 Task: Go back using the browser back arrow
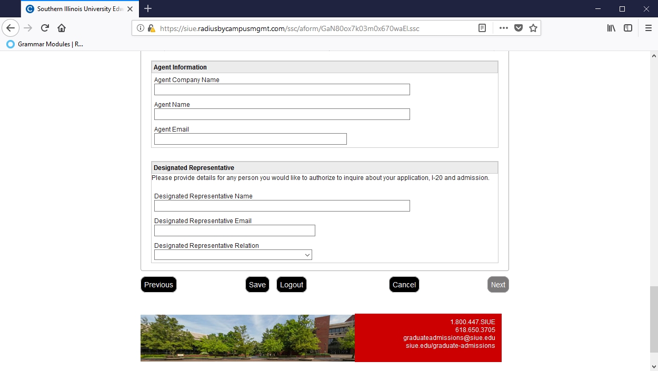pyautogui.click(x=11, y=28)
